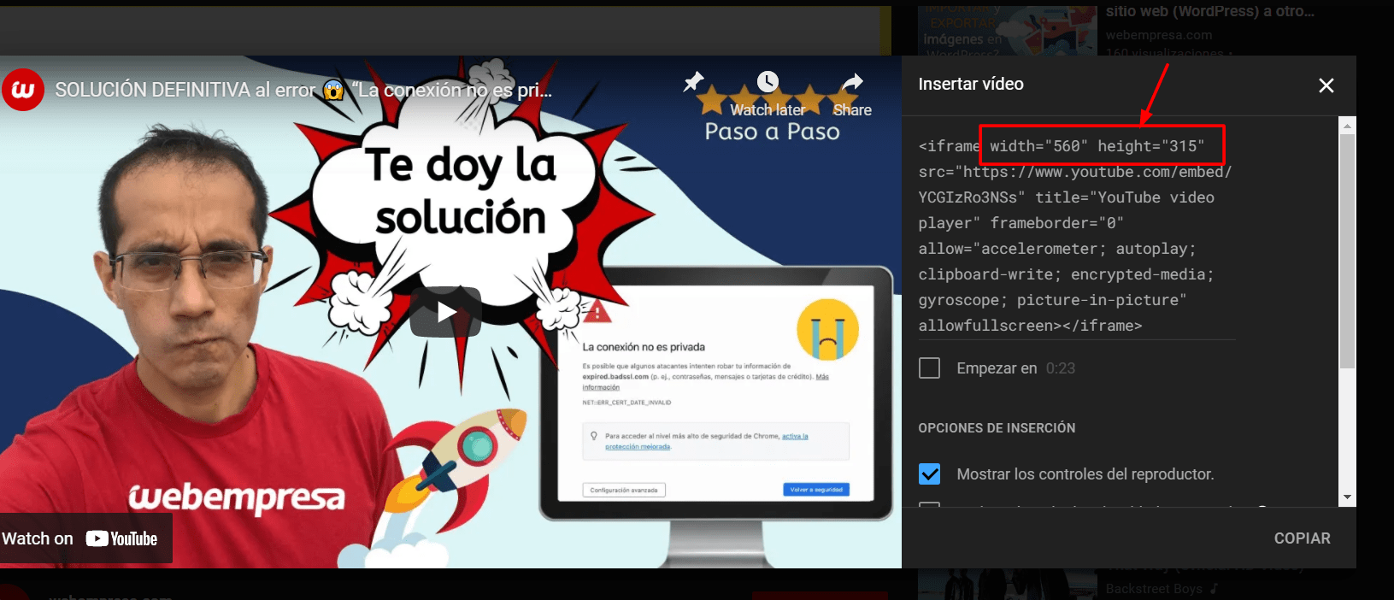Image resolution: width=1394 pixels, height=600 pixels.
Task: Click the OPCIONES DE INSERCIÓN heading
Action: click(x=997, y=427)
